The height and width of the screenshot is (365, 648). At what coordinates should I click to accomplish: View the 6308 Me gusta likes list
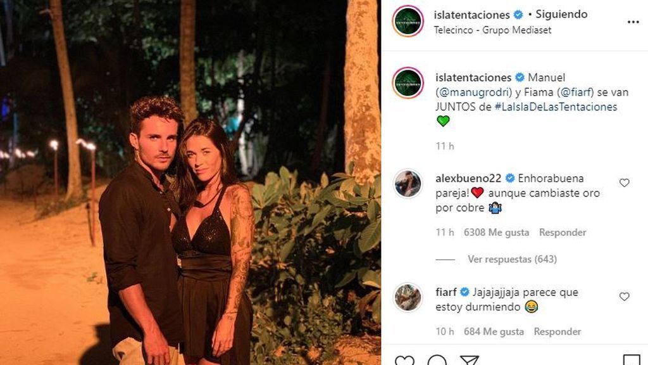(x=496, y=233)
